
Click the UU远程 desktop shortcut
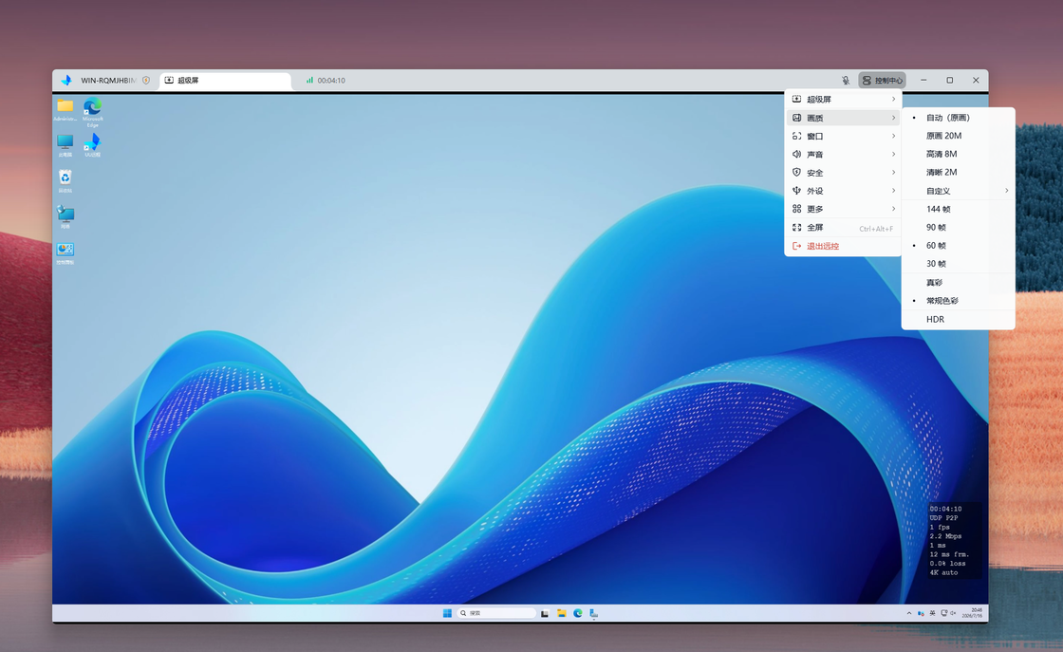pos(93,145)
